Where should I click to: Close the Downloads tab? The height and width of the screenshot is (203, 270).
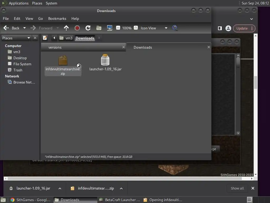pos(209,47)
